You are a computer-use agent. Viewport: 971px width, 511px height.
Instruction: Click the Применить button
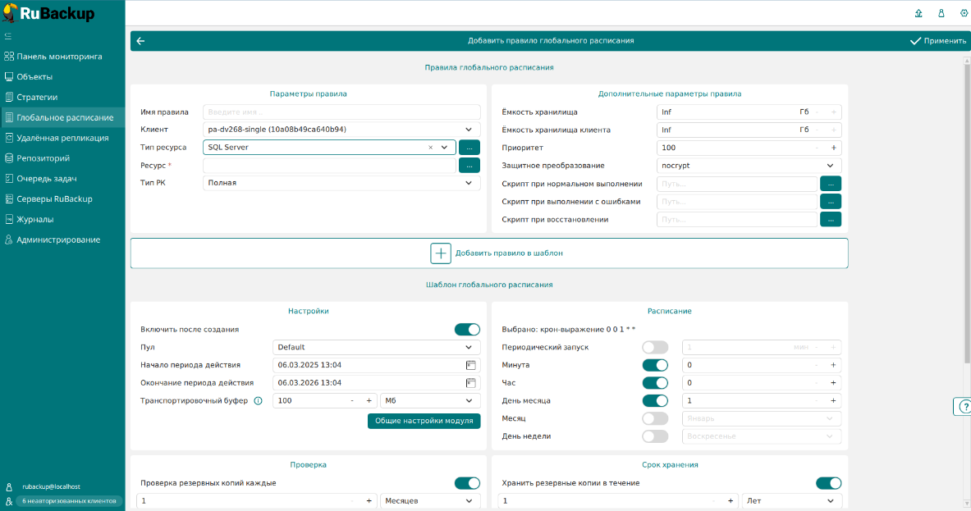(x=938, y=41)
